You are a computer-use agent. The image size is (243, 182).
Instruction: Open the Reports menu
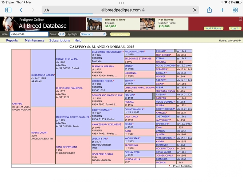coord(12,40)
